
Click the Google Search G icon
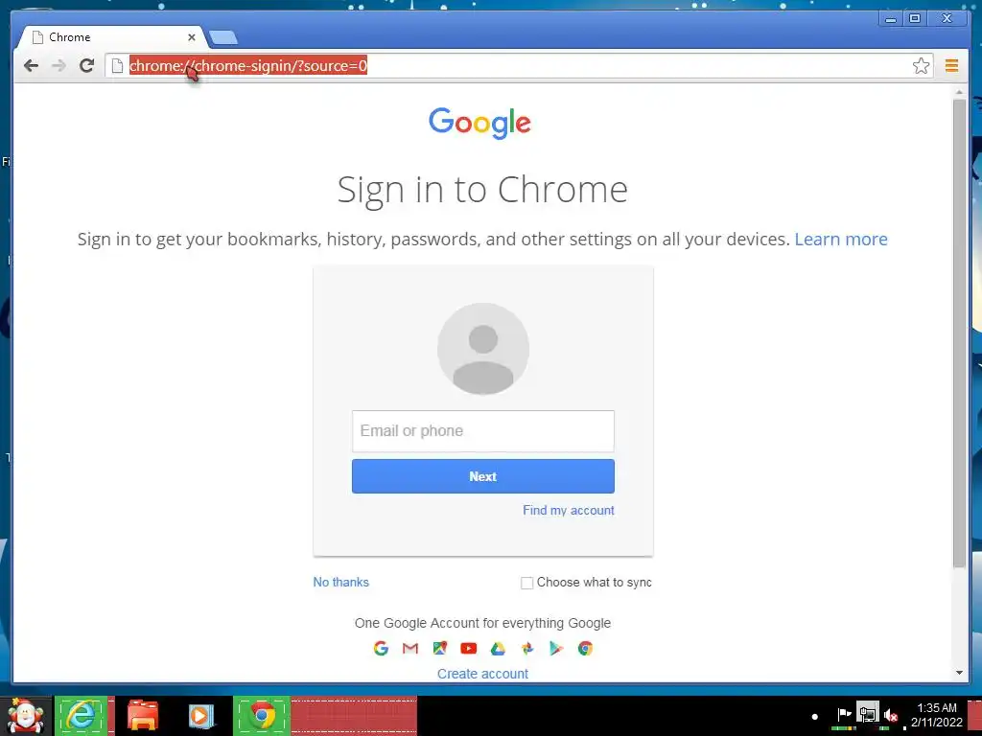click(381, 649)
